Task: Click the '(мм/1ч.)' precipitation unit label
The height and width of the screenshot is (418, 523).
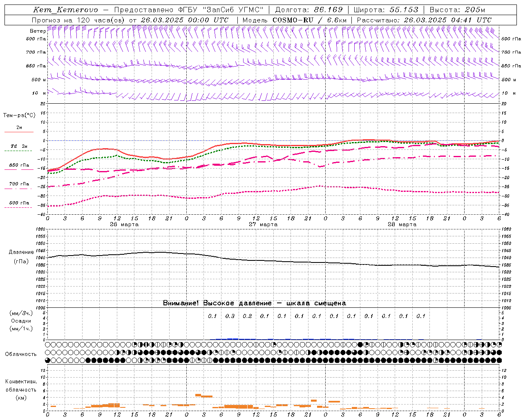Action: pyautogui.click(x=21, y=329)
